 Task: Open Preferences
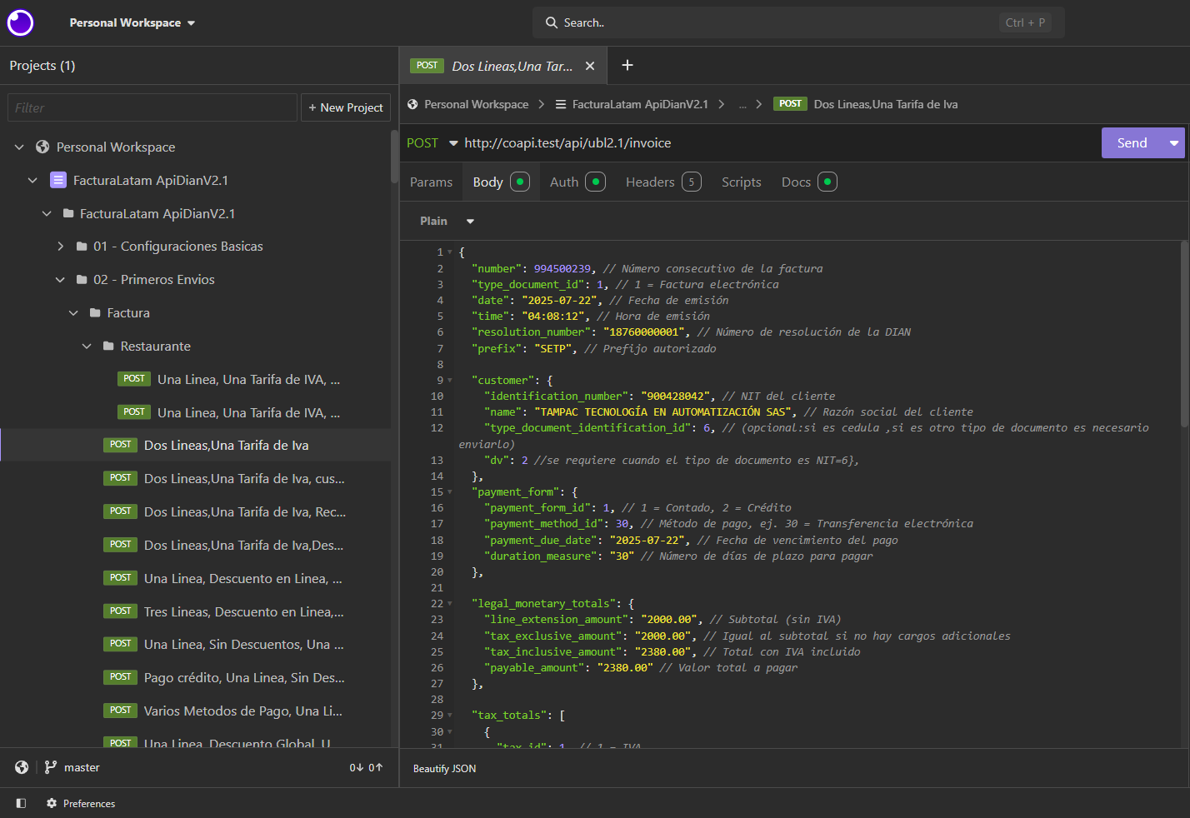[81, 803]
